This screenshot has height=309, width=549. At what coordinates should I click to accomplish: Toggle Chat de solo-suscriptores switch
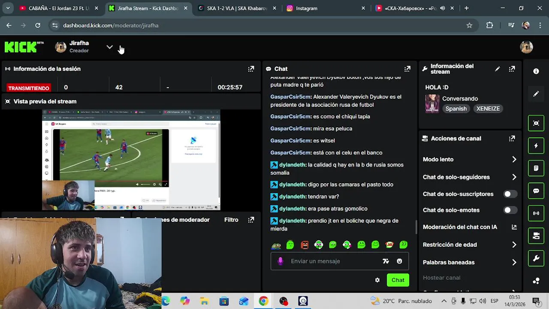coord(510,194)
